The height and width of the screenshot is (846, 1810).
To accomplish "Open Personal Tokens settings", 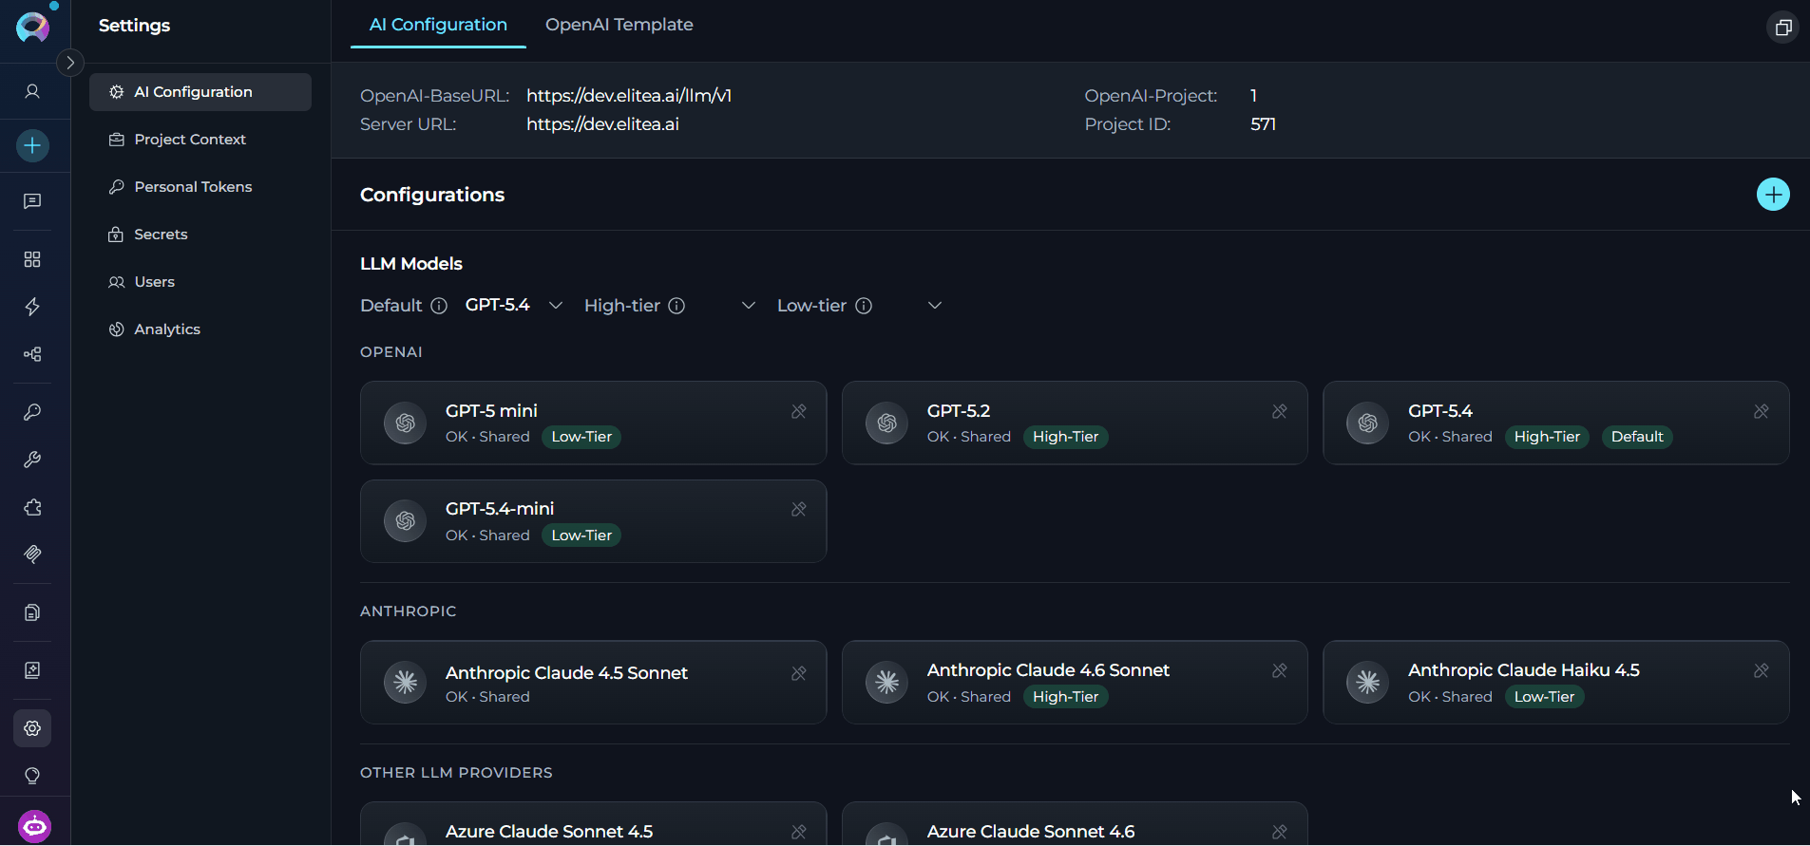I will pyautogui.click(x=200, y=187).
